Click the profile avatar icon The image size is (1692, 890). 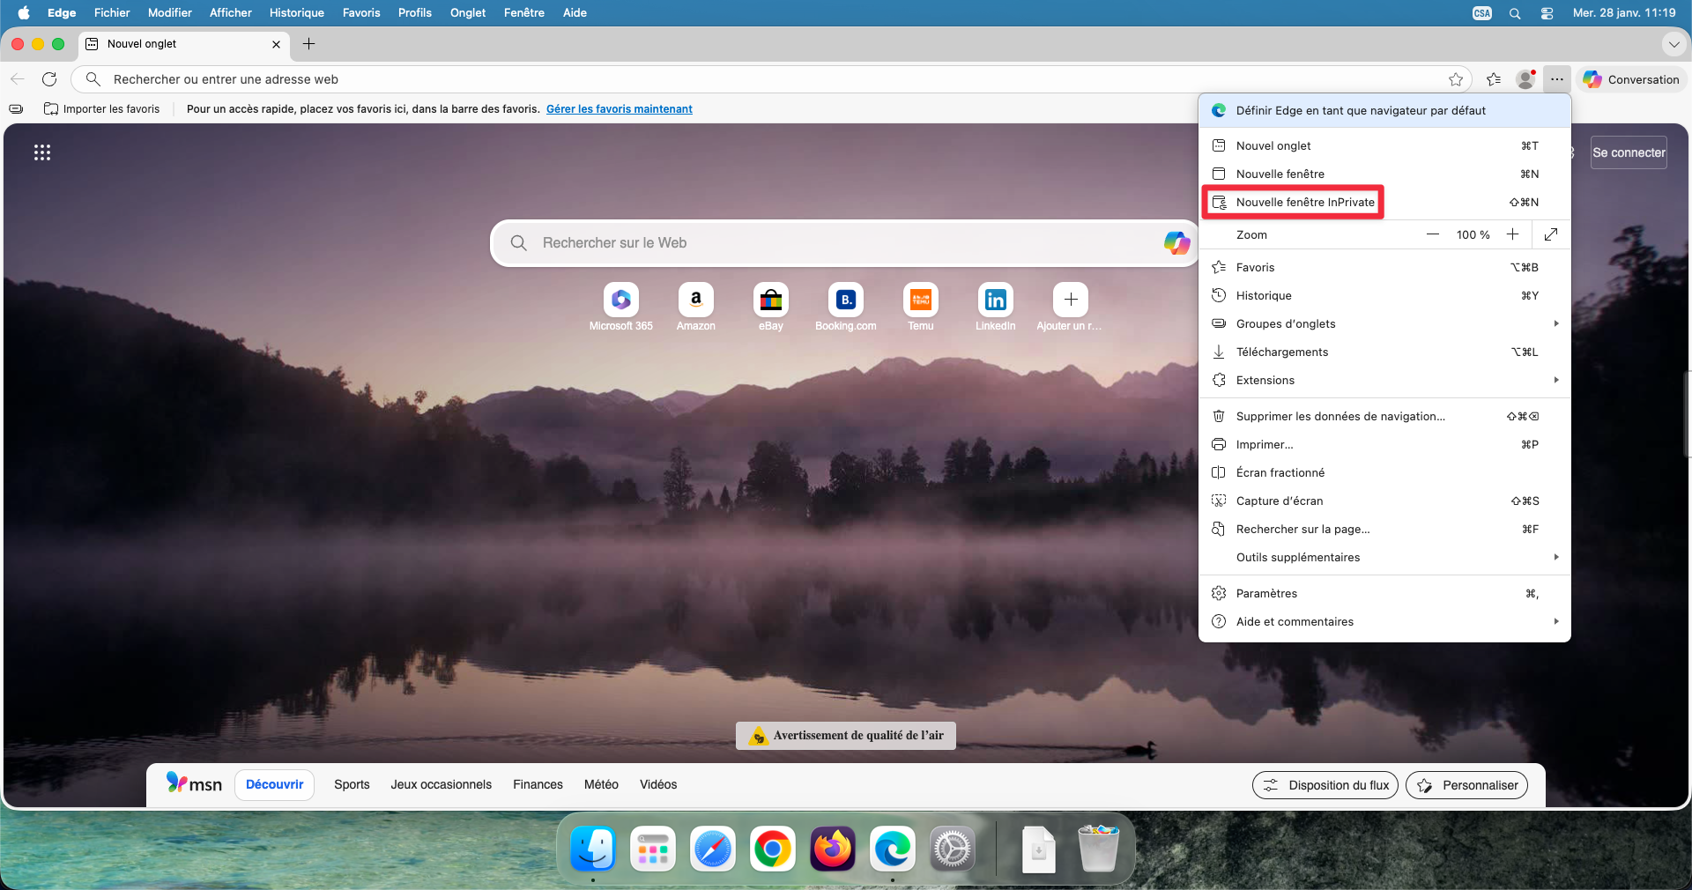(x=1525, y=79)
